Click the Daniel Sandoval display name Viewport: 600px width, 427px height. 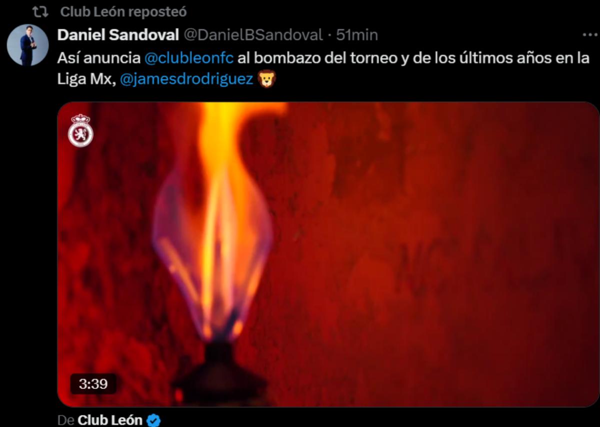(x=118, y=35)
